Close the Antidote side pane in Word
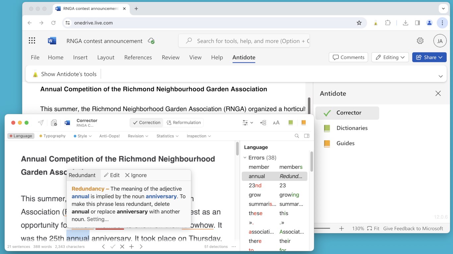Image resolution: width=453 pixels, height=254 pixels. coord(438,94)
